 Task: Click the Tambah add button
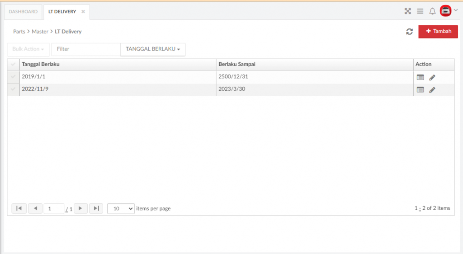pyautogui.click(x=438, y=32)
